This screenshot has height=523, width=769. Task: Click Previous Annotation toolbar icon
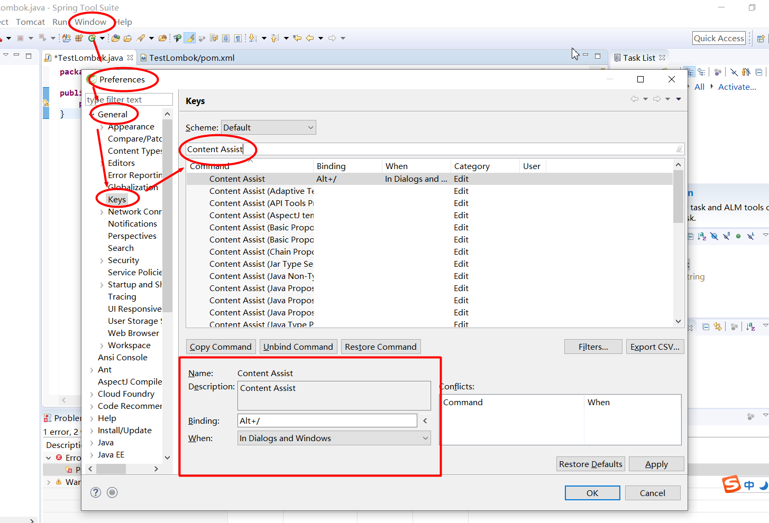274,38
